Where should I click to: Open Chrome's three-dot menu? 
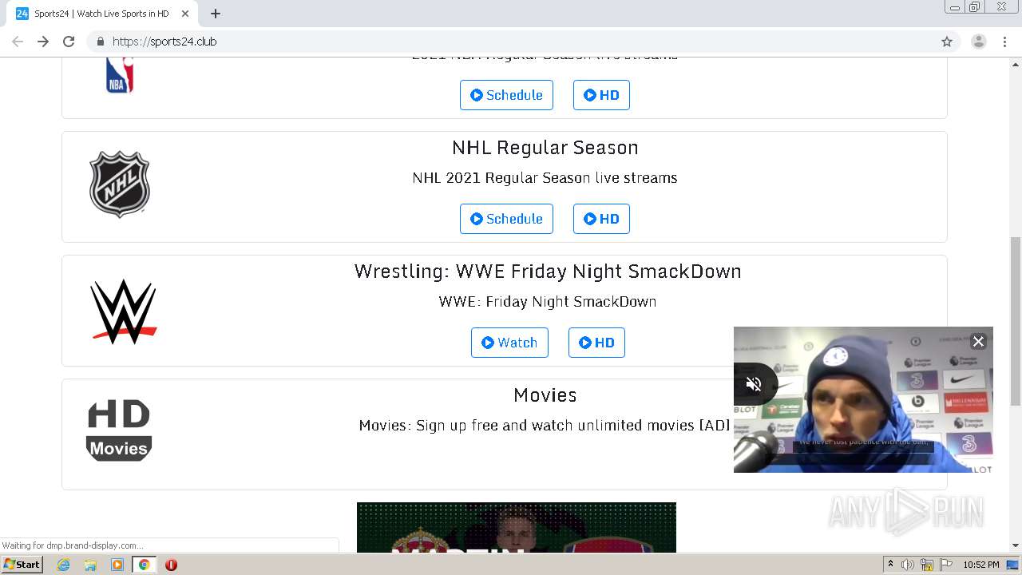click(1004, 42)
